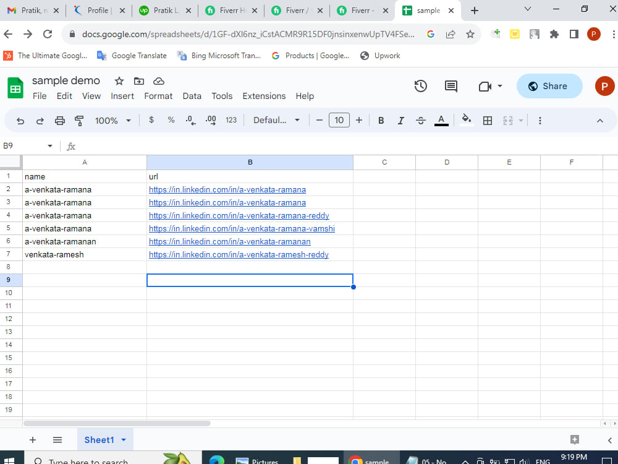
Task: Open the Insert menu
Action: 122,96
